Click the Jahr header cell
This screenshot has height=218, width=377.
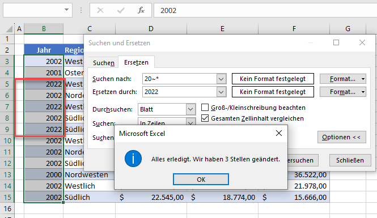44,50
